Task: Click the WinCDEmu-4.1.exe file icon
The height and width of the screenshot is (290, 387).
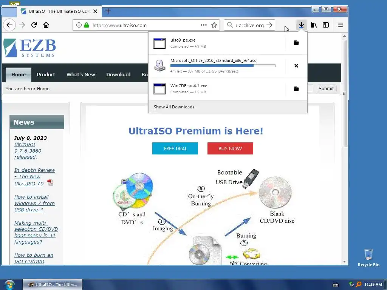Action: click(x=159, y=89)
